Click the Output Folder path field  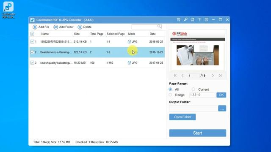(x=194, y=109)
